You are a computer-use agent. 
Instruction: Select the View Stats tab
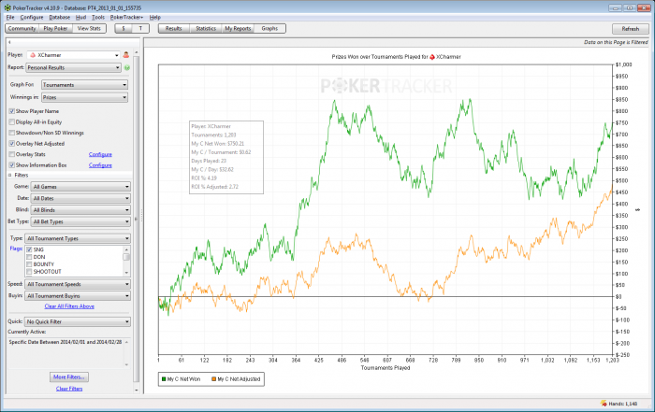(x=90, y=28)
